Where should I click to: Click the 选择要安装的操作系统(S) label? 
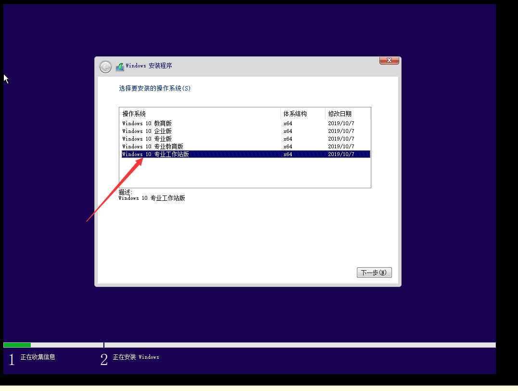[154, 88]
